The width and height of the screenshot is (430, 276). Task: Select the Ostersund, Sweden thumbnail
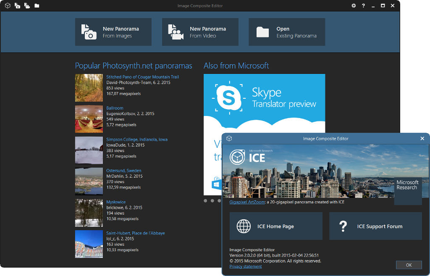coord(89,181)
